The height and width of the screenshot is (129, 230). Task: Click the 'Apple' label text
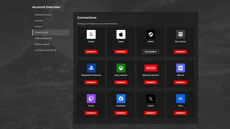[x=121, y=42]
